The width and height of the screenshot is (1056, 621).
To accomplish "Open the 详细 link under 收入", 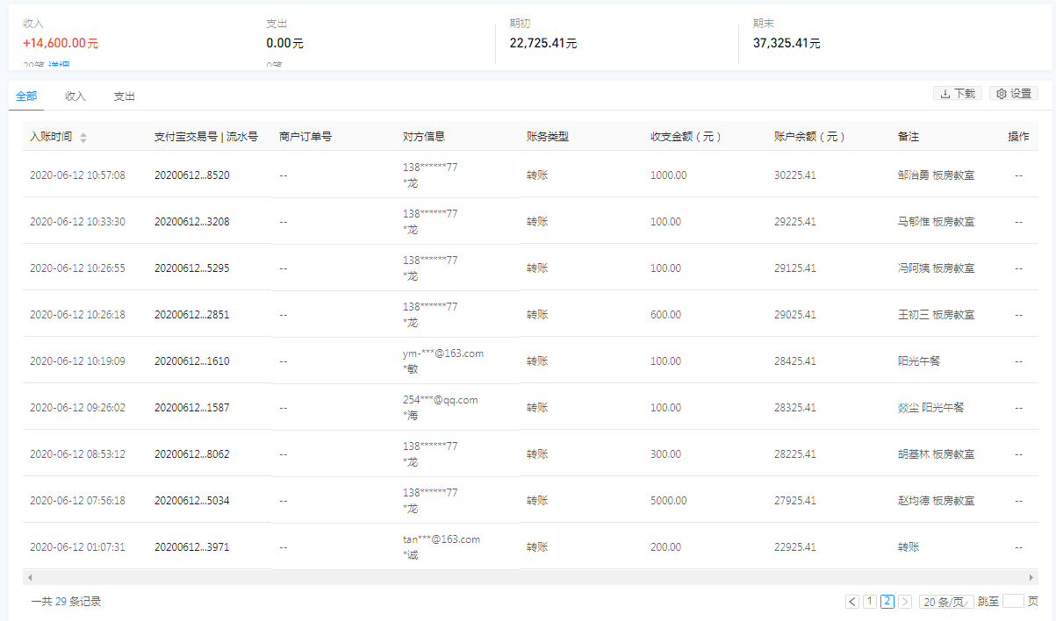I will (59, 66).
